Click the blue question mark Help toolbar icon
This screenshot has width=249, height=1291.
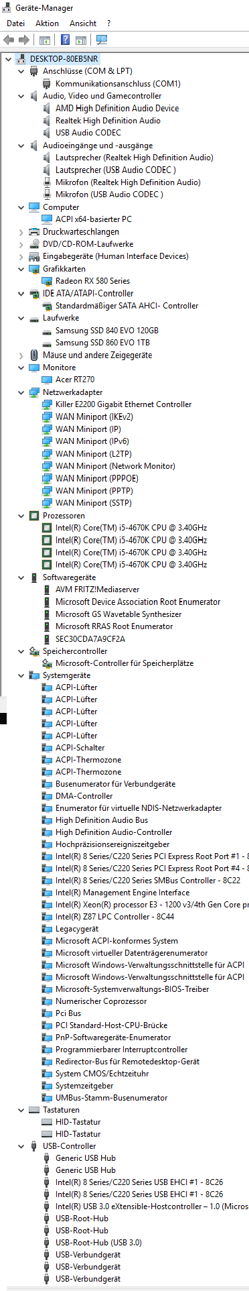pos(65,40)
